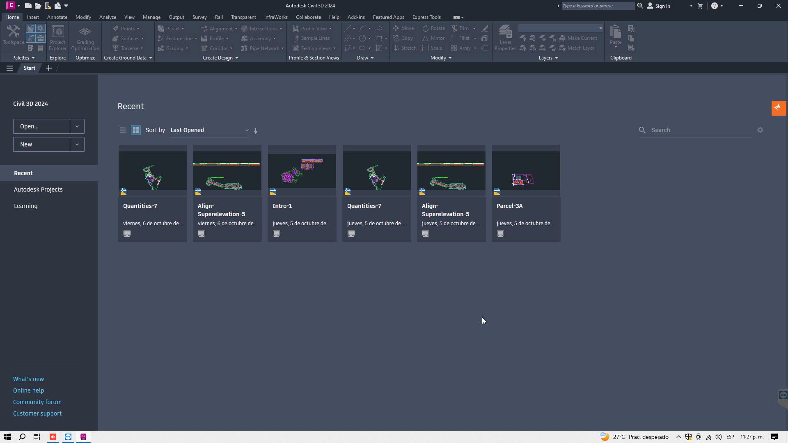Expand the Open... dropdown arrow
This screenshot has height=443, width=788.
pyautogui.click(x=77, y=126)
